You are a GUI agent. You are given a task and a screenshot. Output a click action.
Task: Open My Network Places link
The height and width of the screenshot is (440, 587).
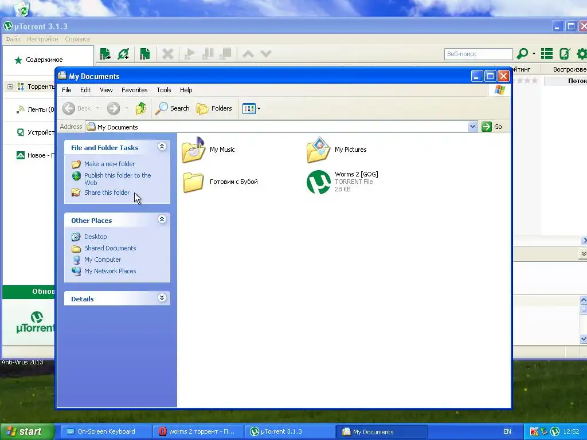pyautogui.click(x=110, y=271)
